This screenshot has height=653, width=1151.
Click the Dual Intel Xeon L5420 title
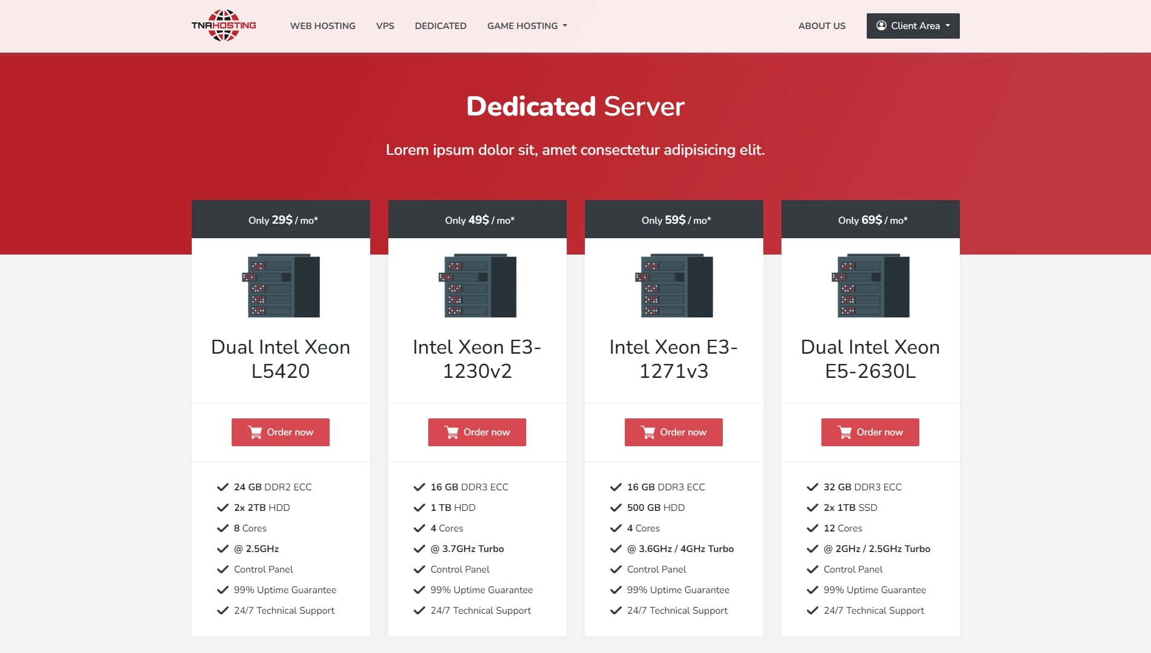click(x=281, y=359)
